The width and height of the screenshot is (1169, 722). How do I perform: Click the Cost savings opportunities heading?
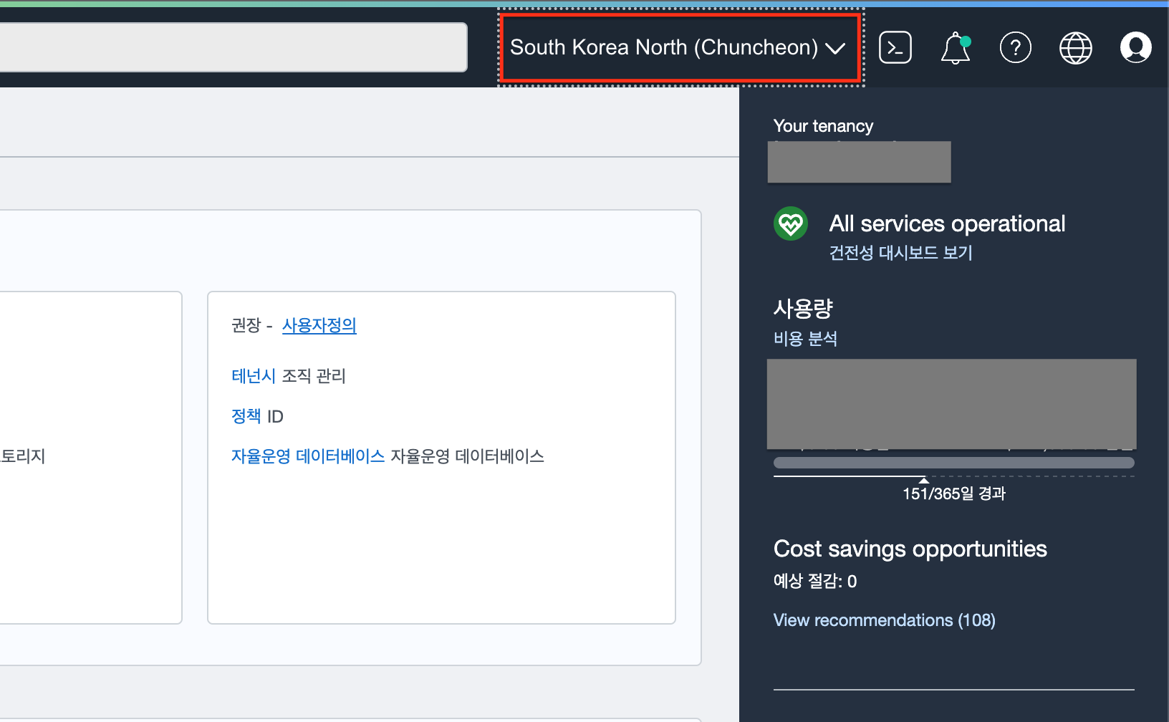pyautogui.click(x=910, y=549)
